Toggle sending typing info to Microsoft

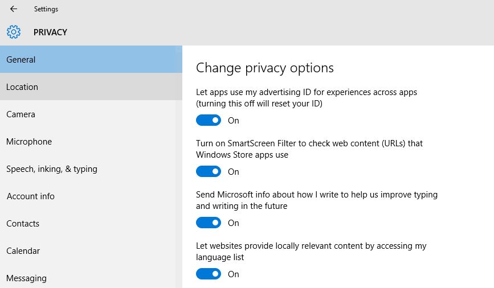[209, 223]
